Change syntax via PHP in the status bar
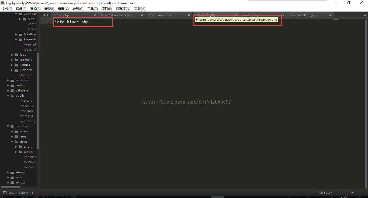368x198 pixels. click(352, 193)
